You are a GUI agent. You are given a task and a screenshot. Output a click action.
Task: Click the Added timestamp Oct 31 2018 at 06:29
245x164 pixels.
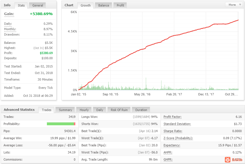38,96
